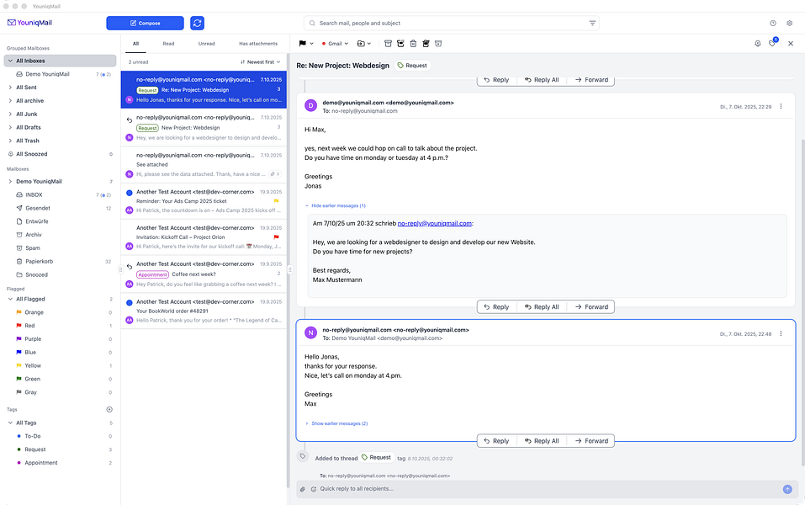Mark the message as spam via toolbar icon
This screenshot has height=505, width=805.
427,44
